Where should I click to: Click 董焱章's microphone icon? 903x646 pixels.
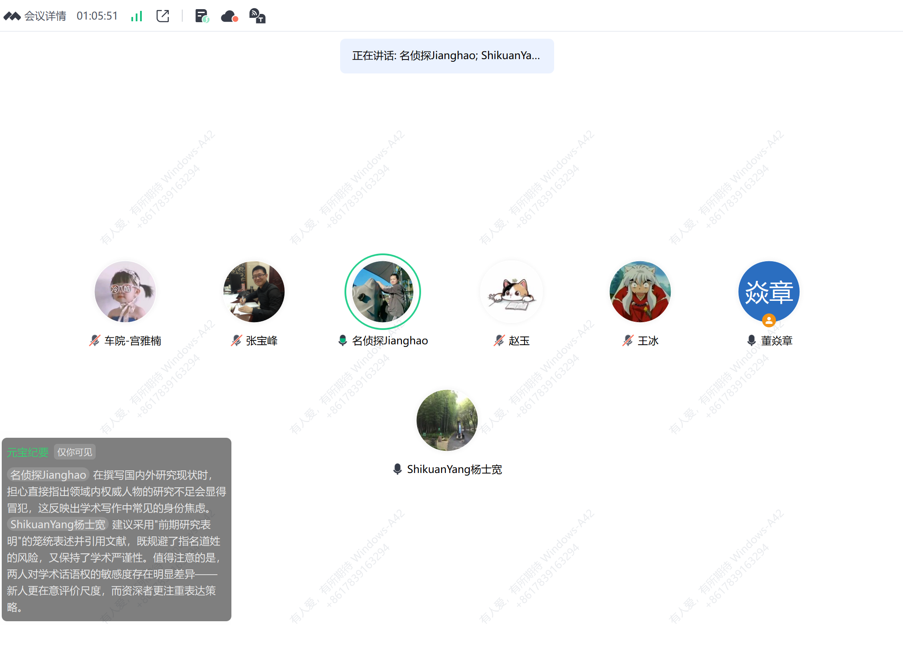coord(751,340)
